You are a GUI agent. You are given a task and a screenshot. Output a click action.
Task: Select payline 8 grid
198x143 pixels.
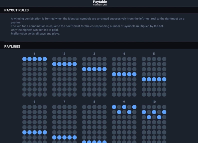(94, 124)
